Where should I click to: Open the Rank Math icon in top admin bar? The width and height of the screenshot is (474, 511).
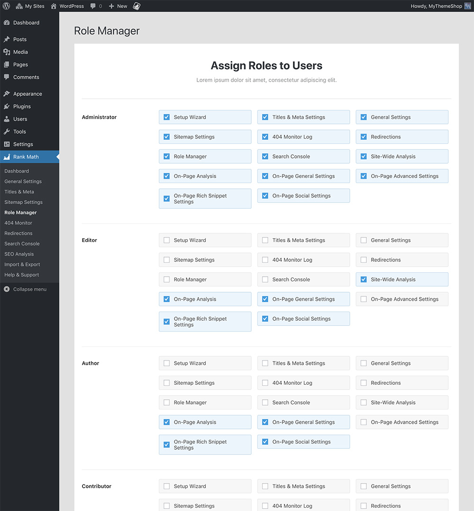137,6
